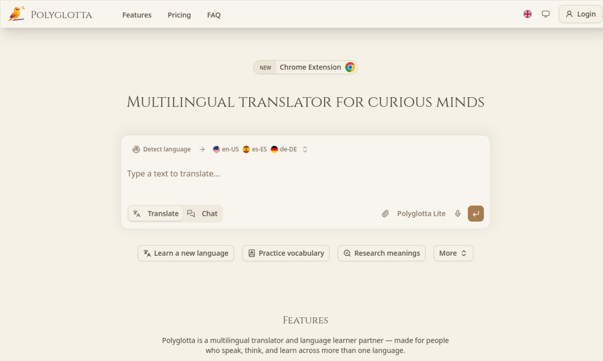This screenshot has height=361, width=603.
Task: Expand the target languages chevron
Action: tap(305, 149)
